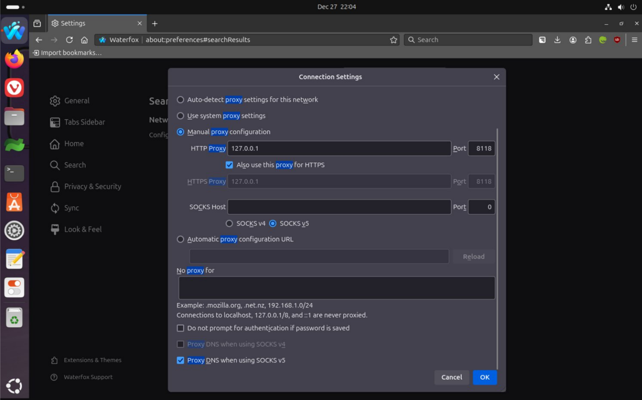Screen dimensions: 642x400
Task: Uncheck Also use this proxy for HTTPS
Action: (229, 165)
